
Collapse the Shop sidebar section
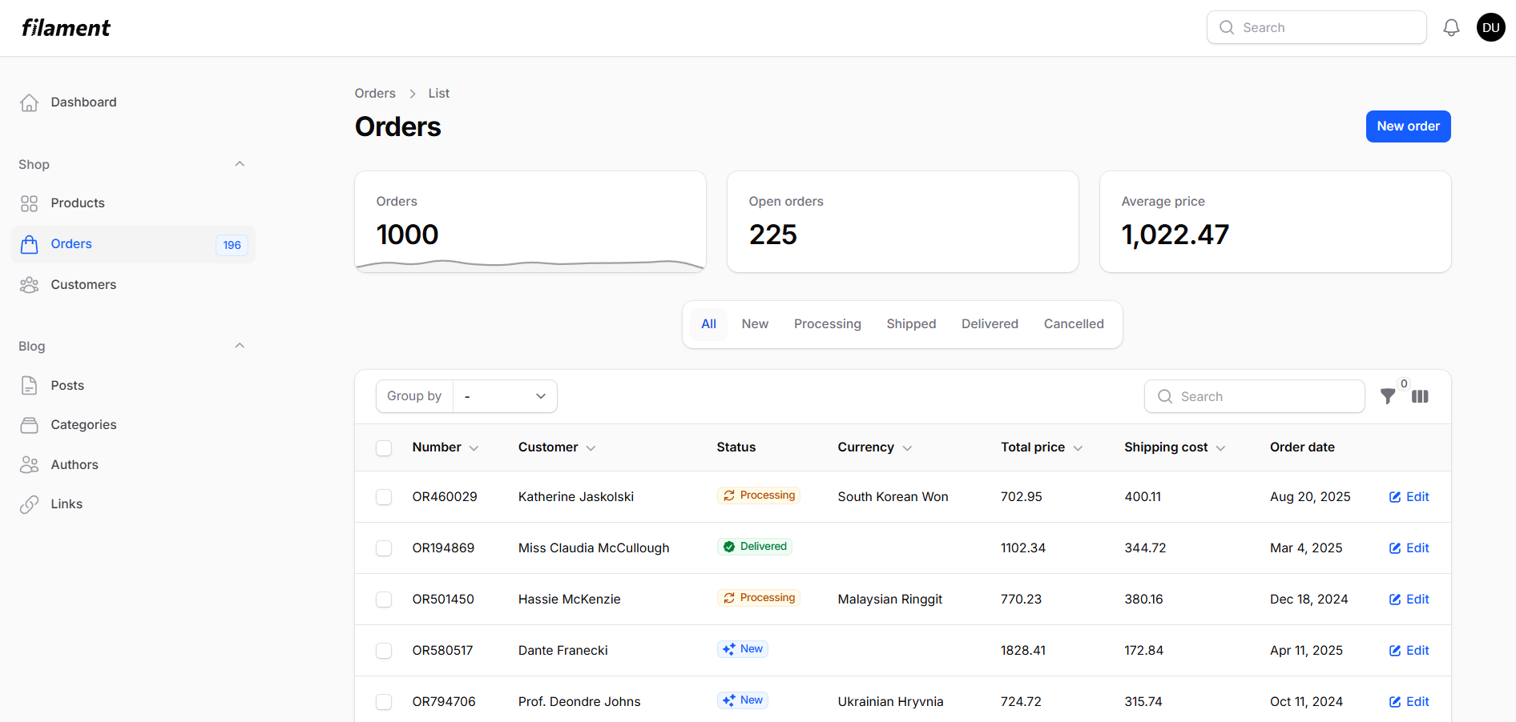pos(239,164)
